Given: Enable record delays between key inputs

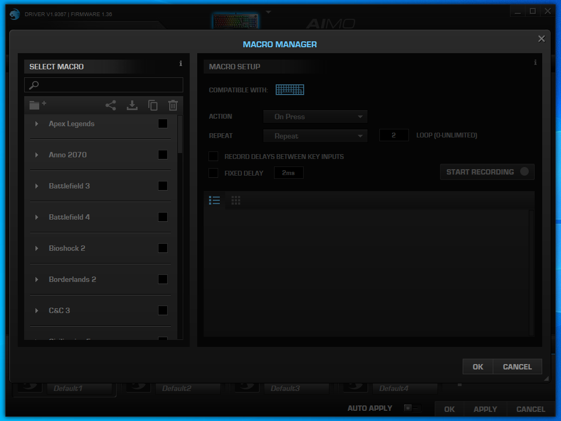Looking at the screenshot, I should pos(213,156).
